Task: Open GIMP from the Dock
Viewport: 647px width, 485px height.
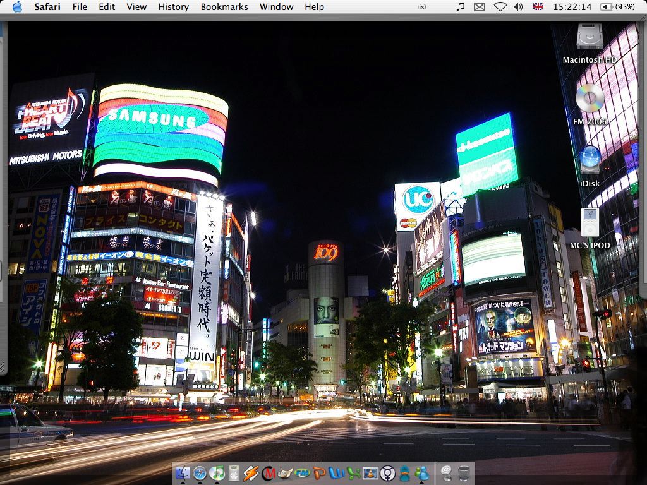Action: (285, 473)
